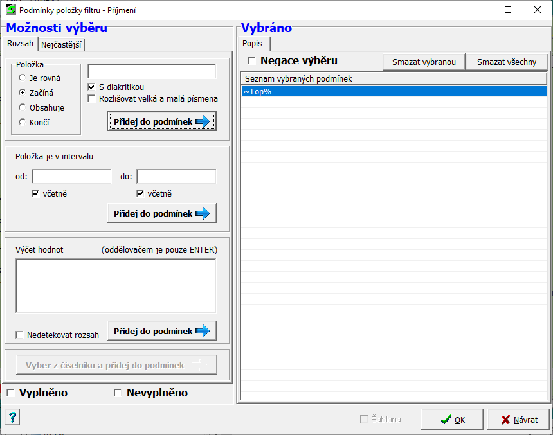Select the 'Je rovná' radio option
The height and width of the screenshot is (435, 553).
[23, 78]
